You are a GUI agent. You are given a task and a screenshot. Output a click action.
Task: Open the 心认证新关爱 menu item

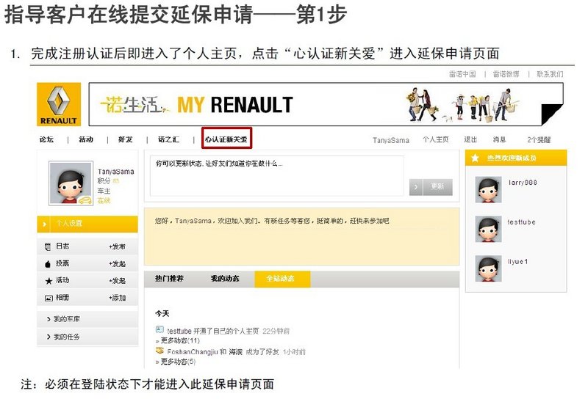coord(226,139)
